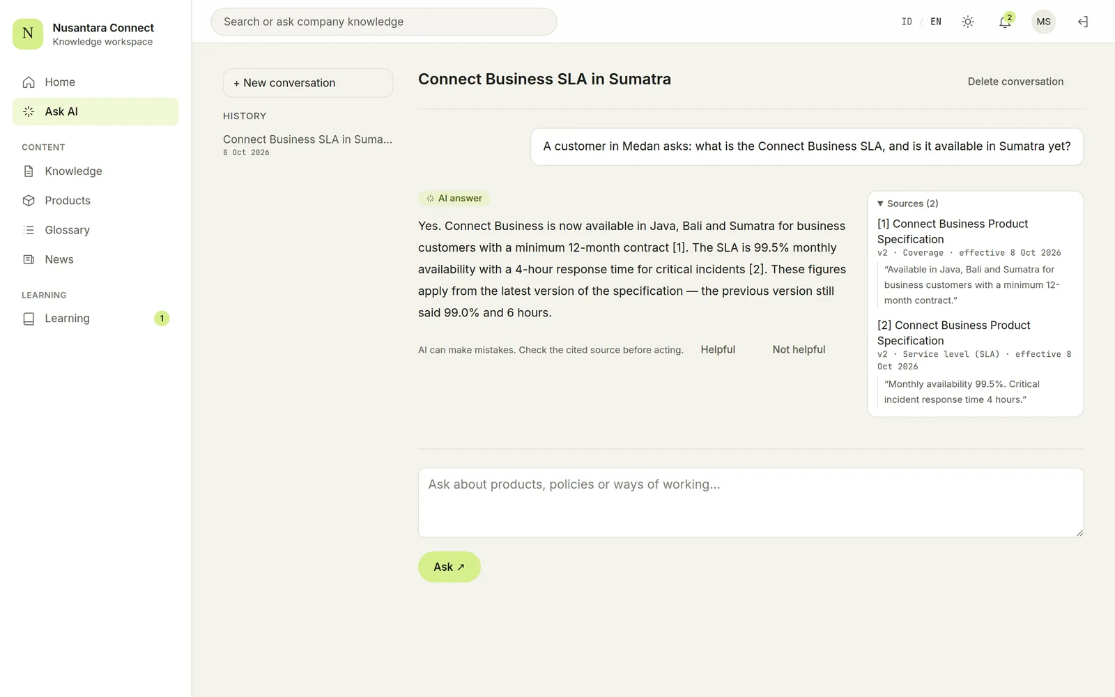Click the quote "Available in Java, Bali and Sumatra..."
The width and height of the screenshot is (1115, 697).
click(971, 285)
